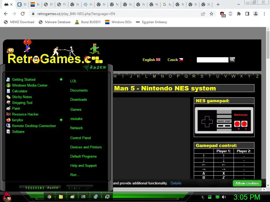Select letter M in alphabet index
Viewport: 270px width, 202px height.
(x=154, y=76)
